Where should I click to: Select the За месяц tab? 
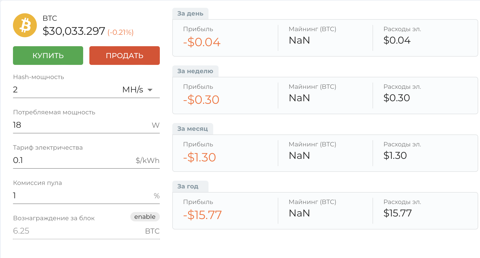(x=192, y=129)
